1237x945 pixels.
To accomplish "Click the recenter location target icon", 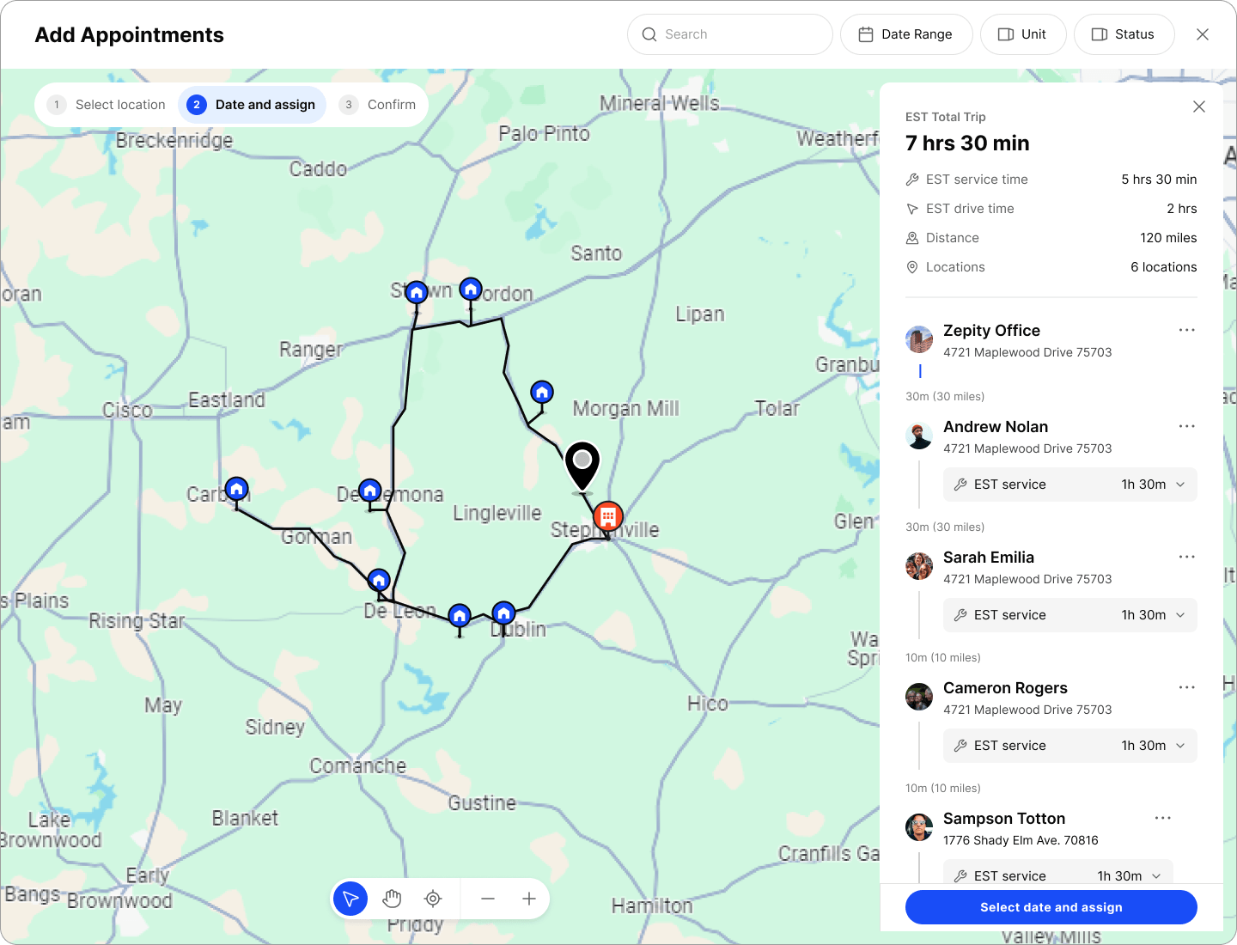I will point(433,899).
